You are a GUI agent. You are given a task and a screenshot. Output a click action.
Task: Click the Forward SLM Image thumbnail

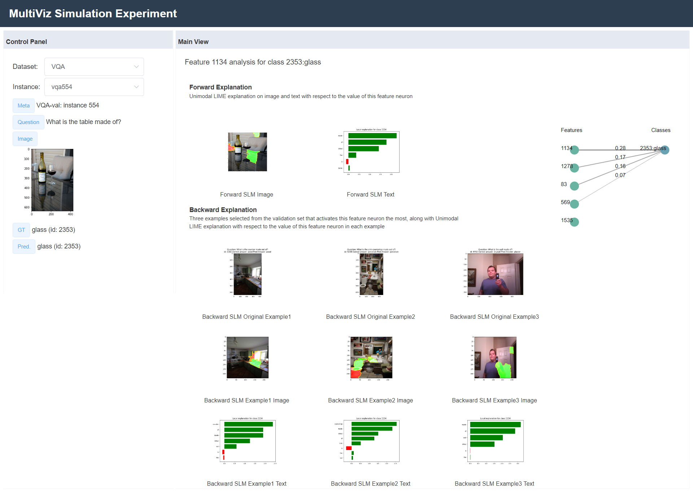point(247,152)
